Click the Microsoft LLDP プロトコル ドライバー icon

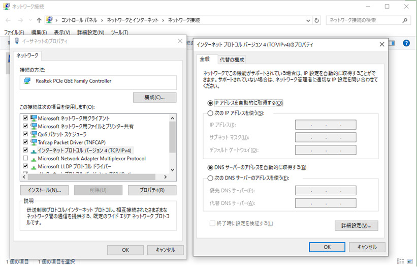(x=34, y=167)
